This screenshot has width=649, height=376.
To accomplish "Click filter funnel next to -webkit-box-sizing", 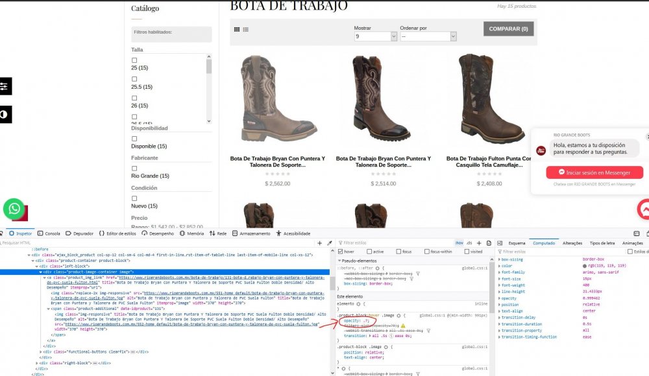I will click(417, 274).
